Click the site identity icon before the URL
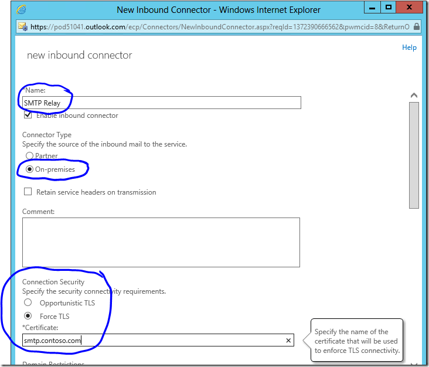Viewport: 429px width, 367px height. (22, 26)
